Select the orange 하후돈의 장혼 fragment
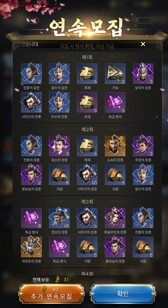Screen dimensions: 168x308 31,247
